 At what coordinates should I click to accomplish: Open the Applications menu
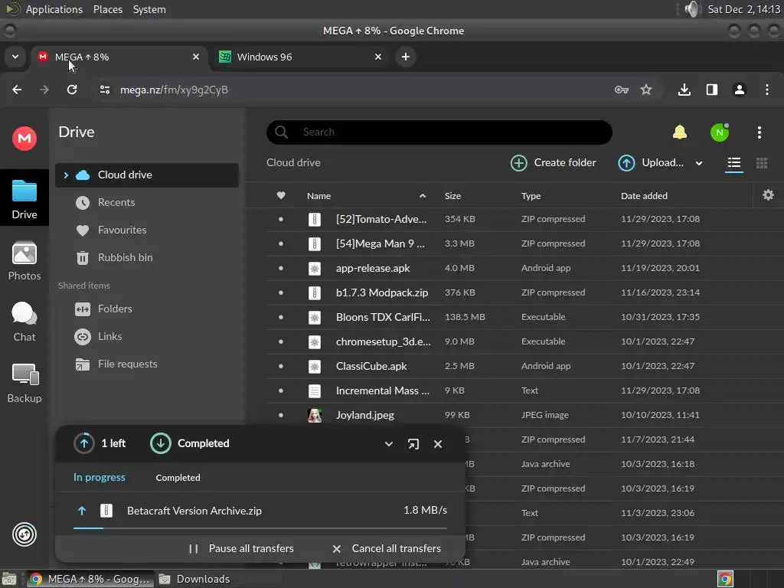click(54, 9)
